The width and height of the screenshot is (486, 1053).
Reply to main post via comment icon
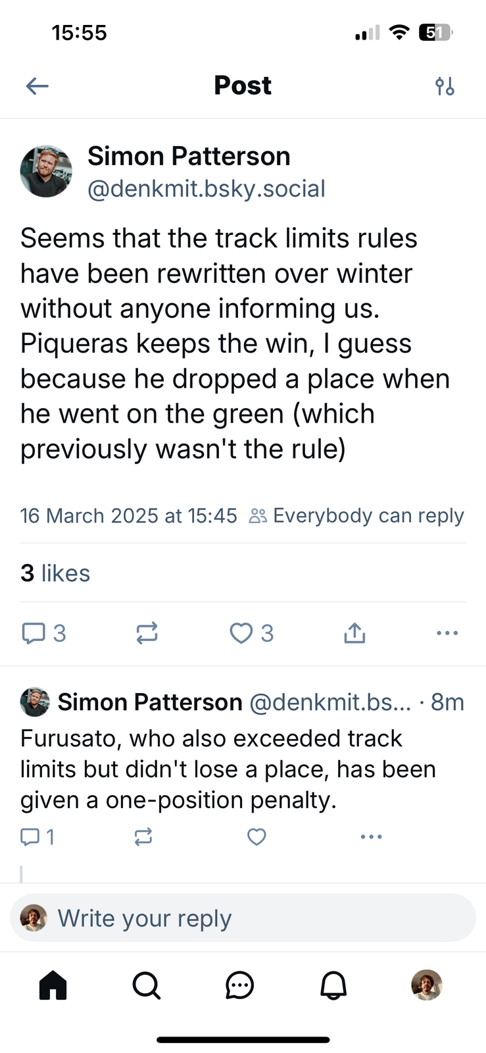(34, 633)
